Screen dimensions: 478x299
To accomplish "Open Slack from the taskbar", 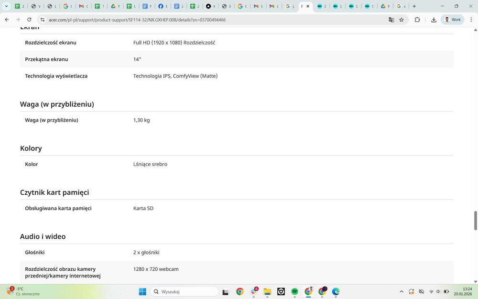I will 254,292.
